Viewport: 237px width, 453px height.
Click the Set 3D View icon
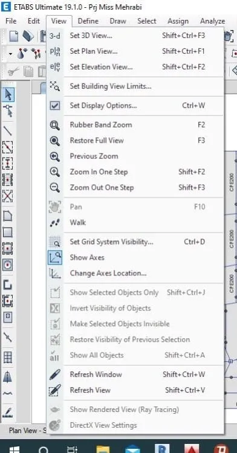[x=54, y=36]
